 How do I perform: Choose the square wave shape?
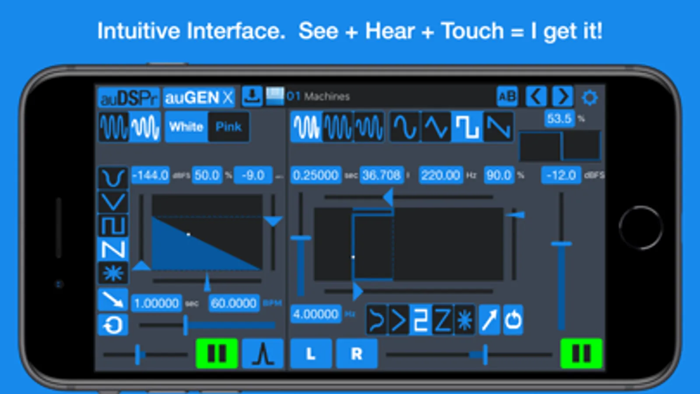(467, 127)
